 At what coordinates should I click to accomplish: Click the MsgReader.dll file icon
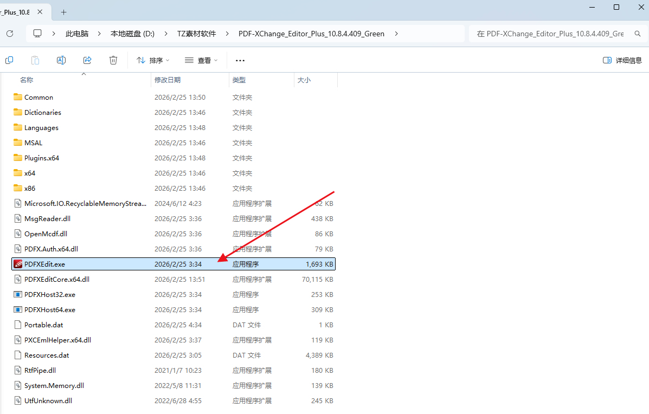(18, 218)
